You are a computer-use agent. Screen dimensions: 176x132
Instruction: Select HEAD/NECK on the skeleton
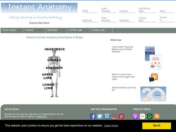pyautogui.click(x=55, y=49)
